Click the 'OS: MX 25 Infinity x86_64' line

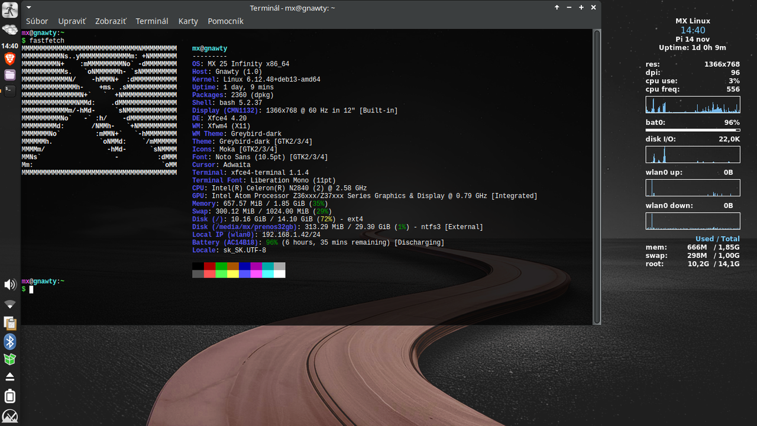(x=241, y=64)
